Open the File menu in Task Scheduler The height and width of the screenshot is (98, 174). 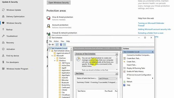coord(50,41)
